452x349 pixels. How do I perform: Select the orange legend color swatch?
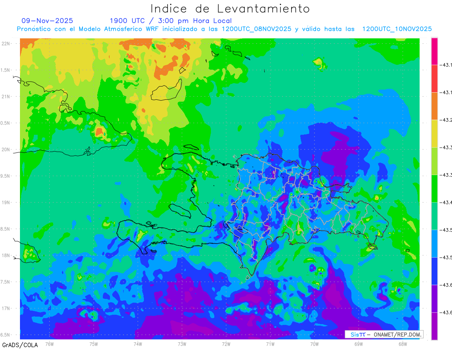(x=434, y=106)
